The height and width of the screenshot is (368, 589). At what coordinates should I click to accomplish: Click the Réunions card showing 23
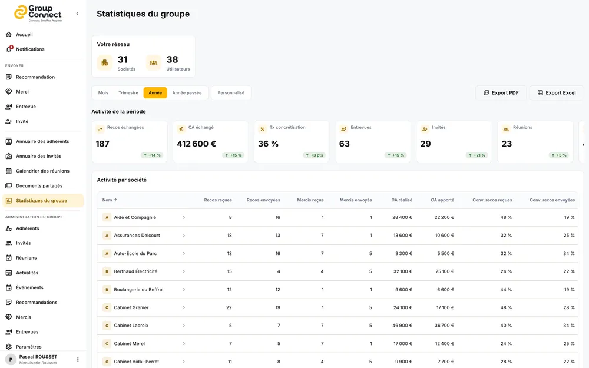click(535, 141)
